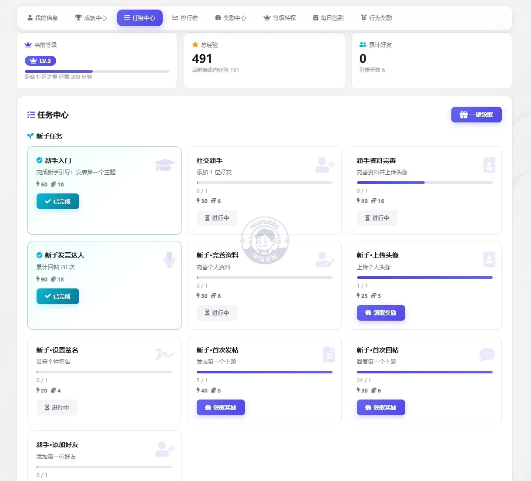Open the 排行榜 tab
The image size is (531, 481).
pos(185,18)
